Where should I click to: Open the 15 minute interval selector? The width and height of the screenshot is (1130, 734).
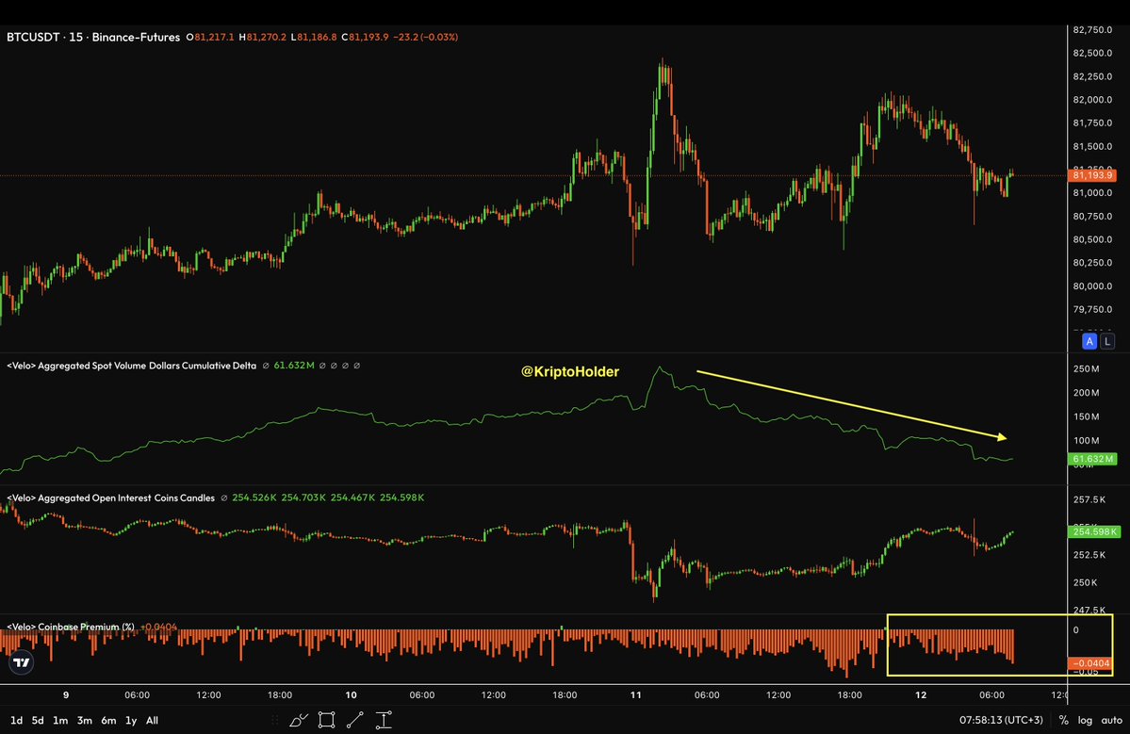(75, 37)
